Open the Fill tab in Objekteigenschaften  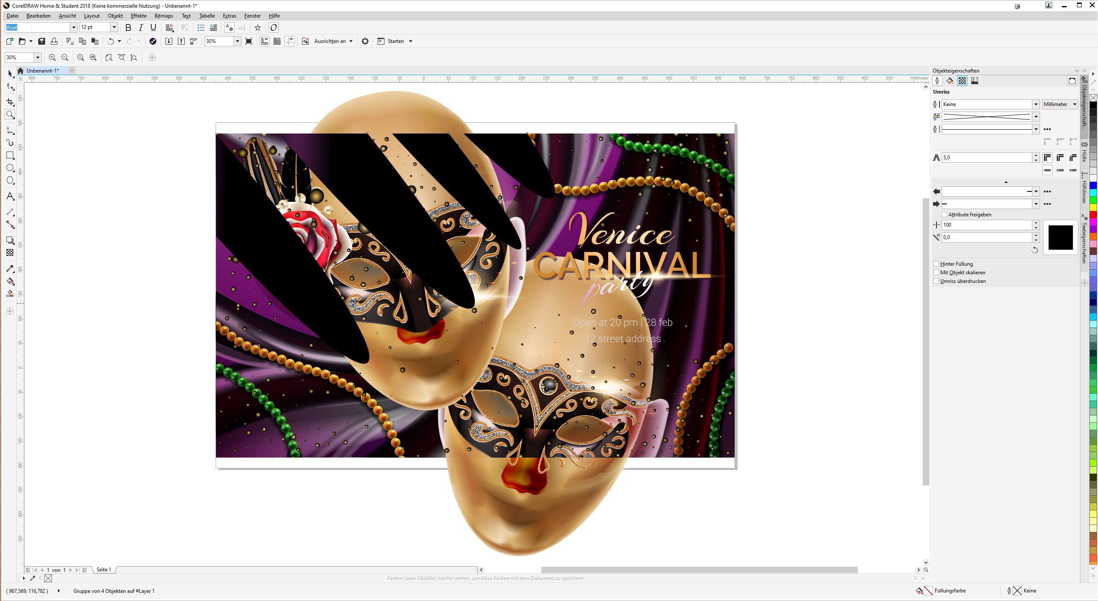950,81
